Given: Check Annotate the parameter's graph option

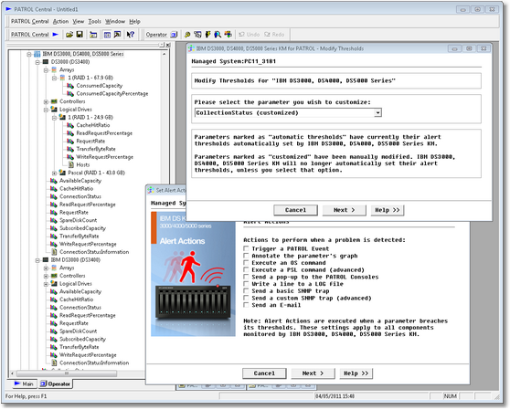Looking at the screenshot, I should (x=246, y=256).
